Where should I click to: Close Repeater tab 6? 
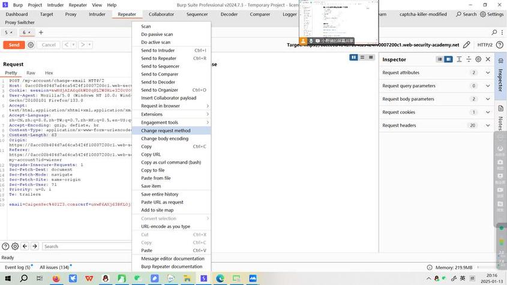pyautogui.click(x=29, y=32)
